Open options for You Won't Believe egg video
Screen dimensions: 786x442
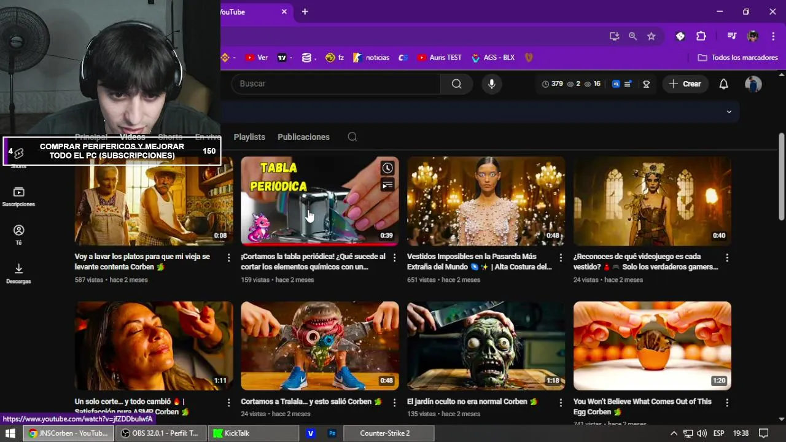point(727,403)
